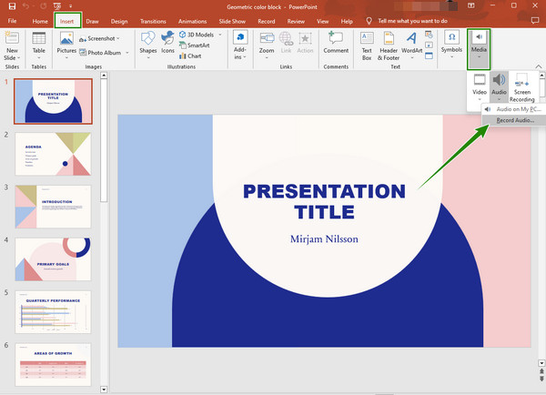Viewport: 546px width, 395px height.
Task: Click the Icons button in Illustrations
Action: point(167,43)
